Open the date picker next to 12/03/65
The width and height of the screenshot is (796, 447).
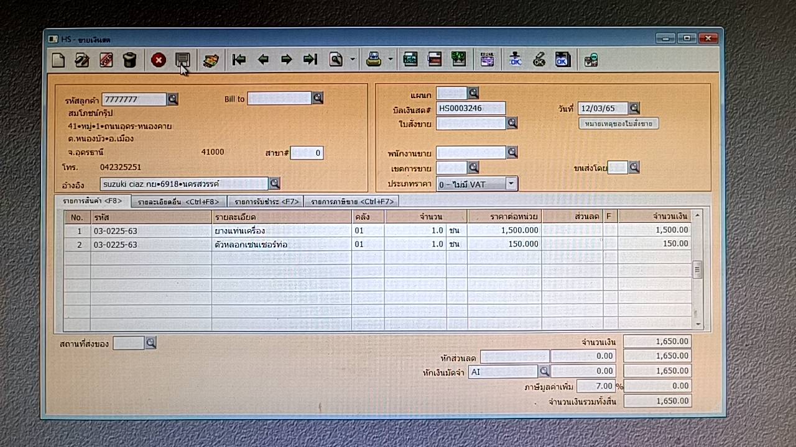[x=634, y=108]
